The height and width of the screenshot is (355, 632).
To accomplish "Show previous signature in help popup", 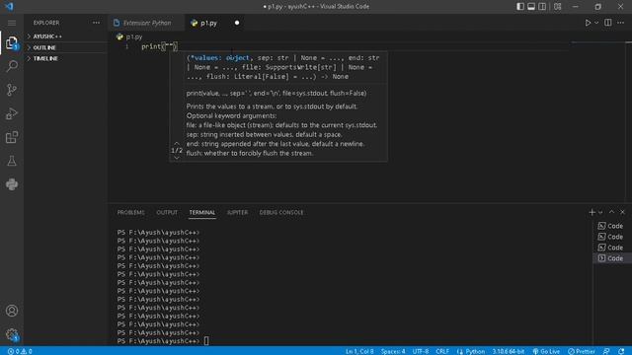I will click(177, 143).
